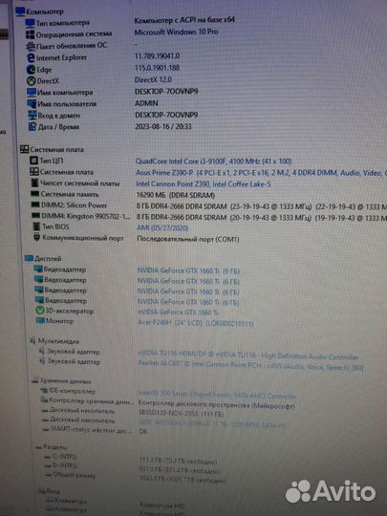Click the DIMM4: Kingston module icon
This screenshot has width=387, height=516.
coord(36,216)
